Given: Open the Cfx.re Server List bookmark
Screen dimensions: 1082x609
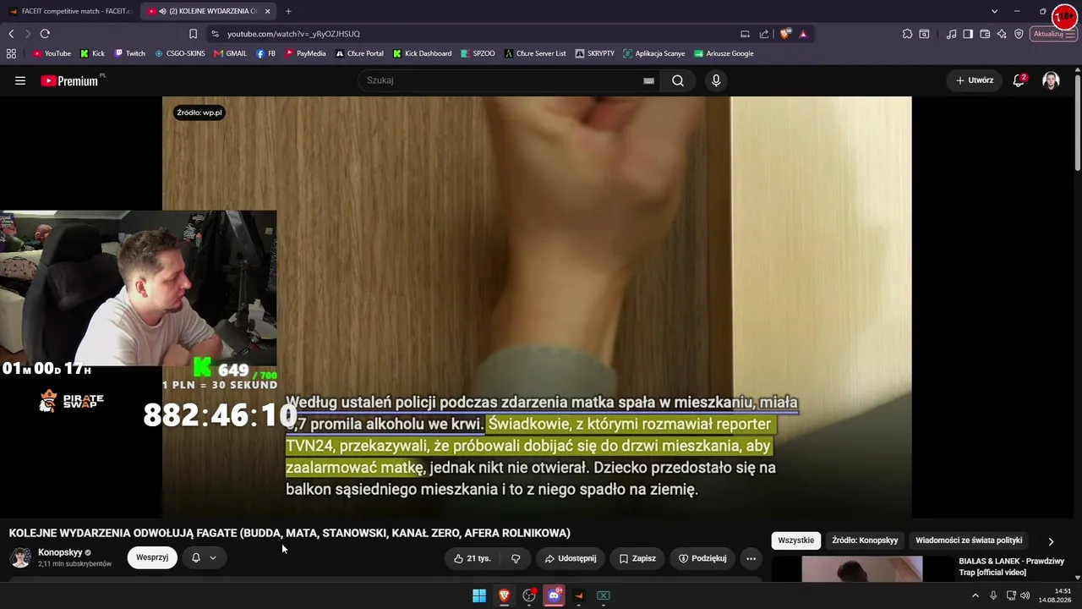Looking at the screenshot, I should click(x=535, y=53).
